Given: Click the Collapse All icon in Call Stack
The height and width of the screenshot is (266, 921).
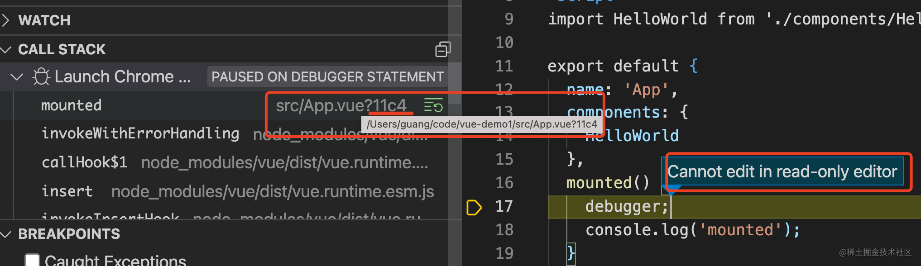Looking at the screenshot, I should pos(442,49).
